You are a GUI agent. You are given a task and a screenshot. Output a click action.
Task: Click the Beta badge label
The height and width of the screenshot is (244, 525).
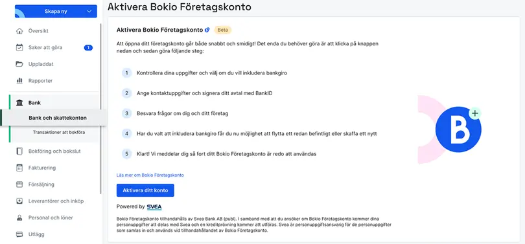click(x=223, y=30)
